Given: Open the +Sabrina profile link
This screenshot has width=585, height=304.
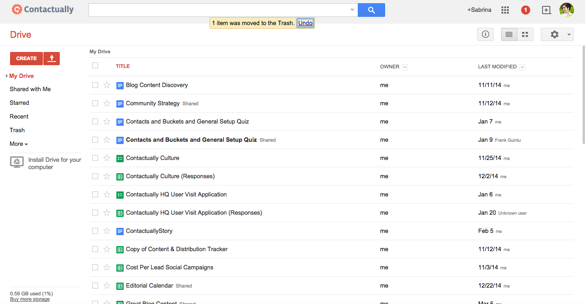Looking at the screenshot, I should [x=479, y=10].
